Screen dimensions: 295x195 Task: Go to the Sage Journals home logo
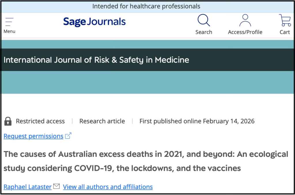(x=94, y=22)
